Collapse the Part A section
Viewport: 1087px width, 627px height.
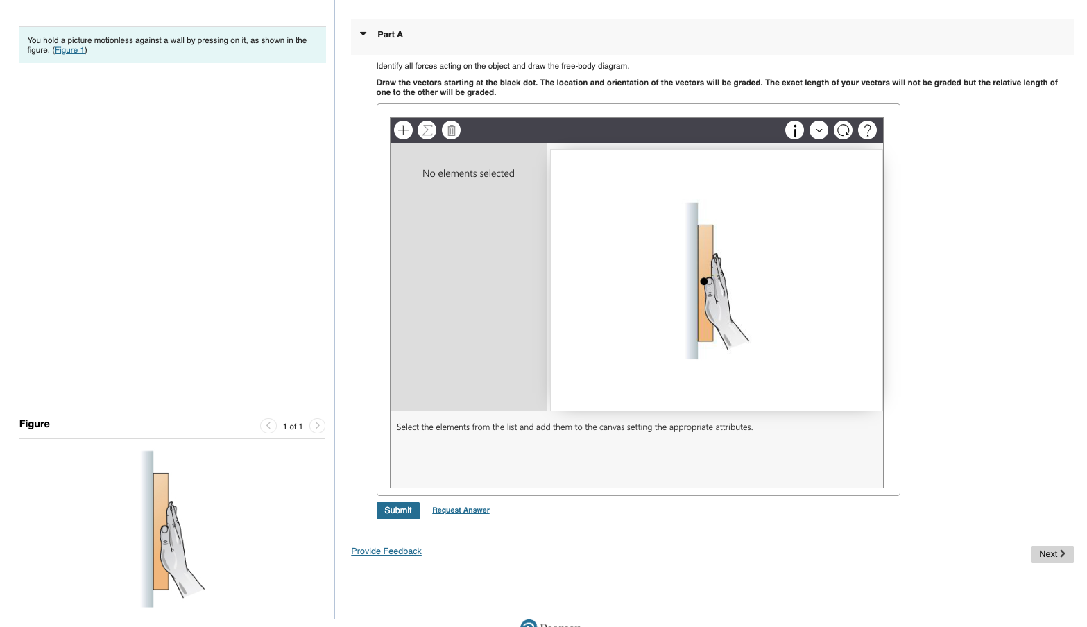(x=363, y=33)
